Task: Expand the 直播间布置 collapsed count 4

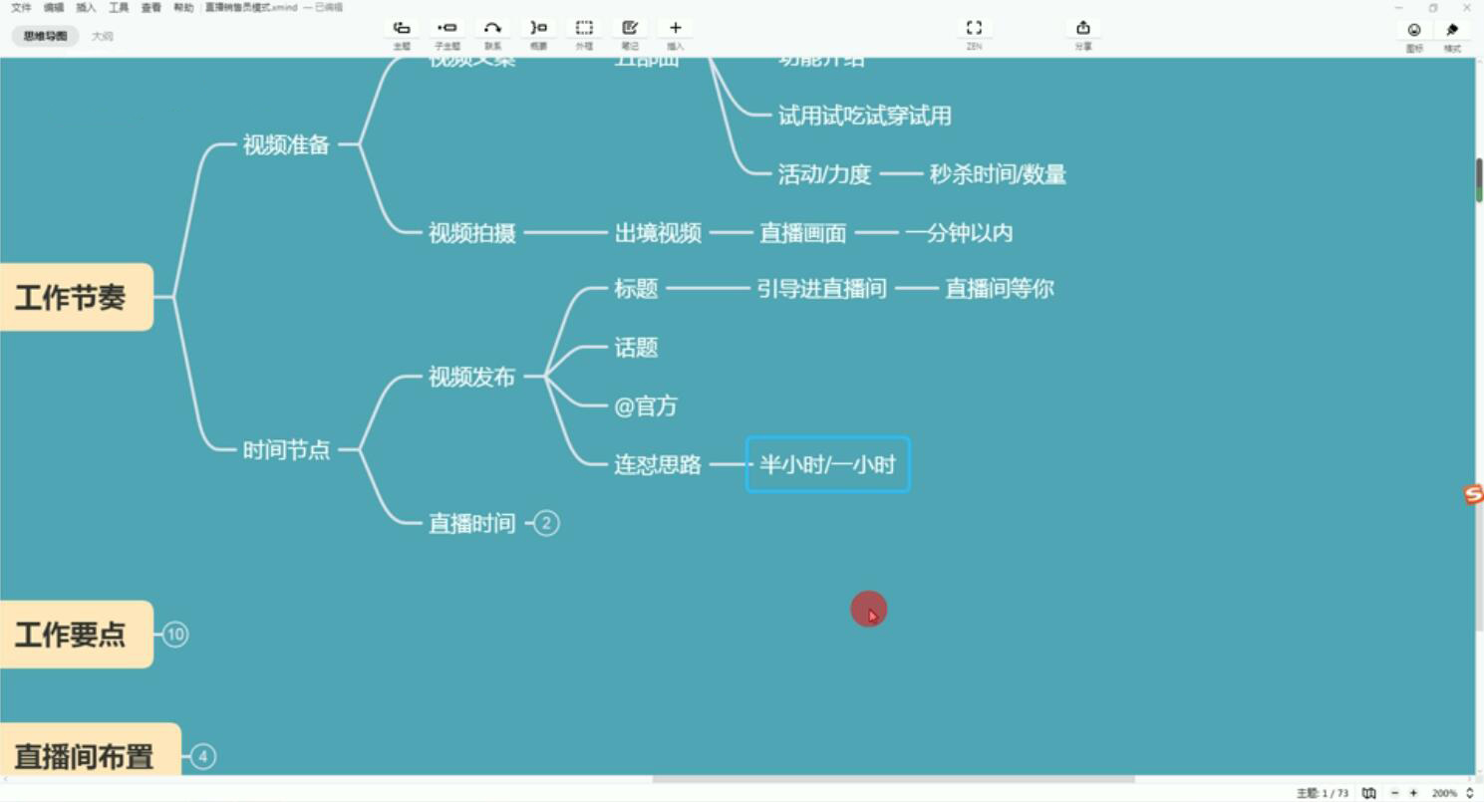Action: (x=203, y=757)
